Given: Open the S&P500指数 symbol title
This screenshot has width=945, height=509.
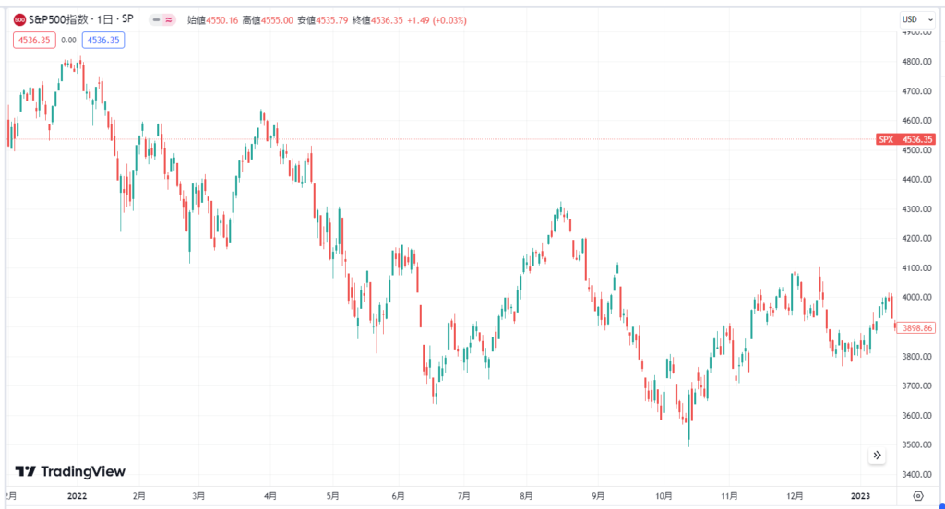Looking at the screenshot, I should 81,20.
